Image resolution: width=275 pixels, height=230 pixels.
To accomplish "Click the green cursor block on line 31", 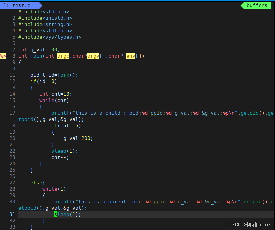I will pyautogui.click(x=56, y=214).
